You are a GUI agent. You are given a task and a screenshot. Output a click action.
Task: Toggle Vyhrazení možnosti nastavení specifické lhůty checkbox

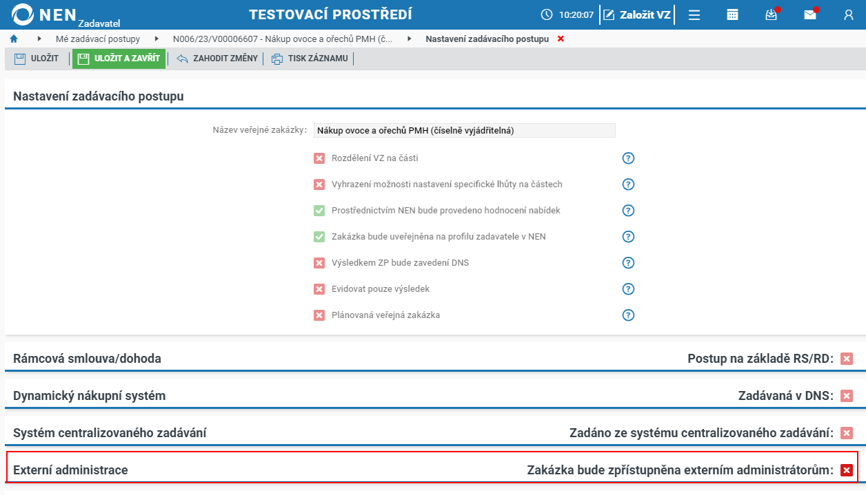(319, 185)
